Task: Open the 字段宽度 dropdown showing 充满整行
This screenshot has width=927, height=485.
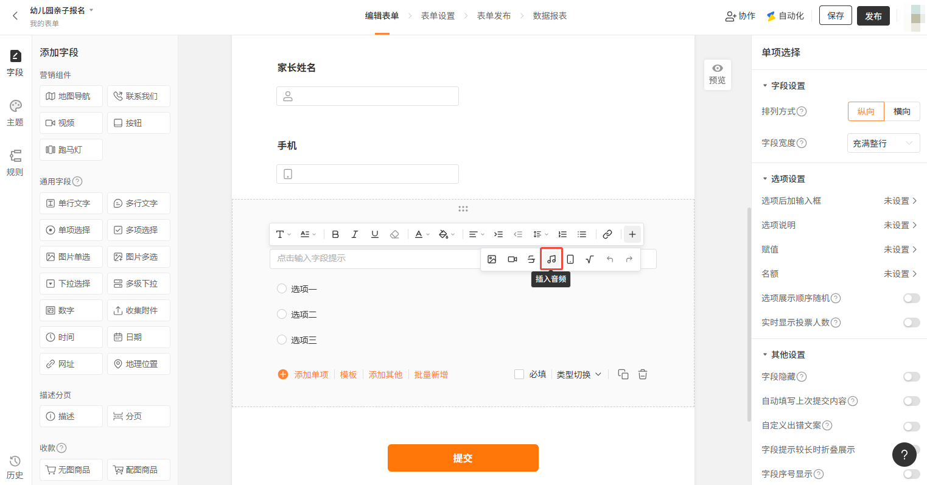Action: click(x=883, y=143)
